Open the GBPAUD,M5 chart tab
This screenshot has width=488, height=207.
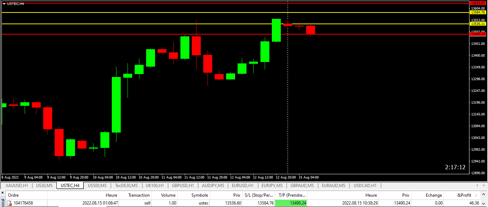point(302,186)
